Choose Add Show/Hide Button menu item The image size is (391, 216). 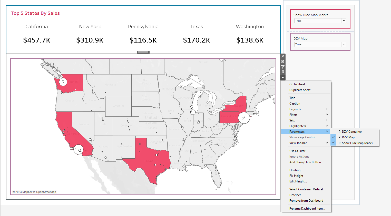(305, 162)
